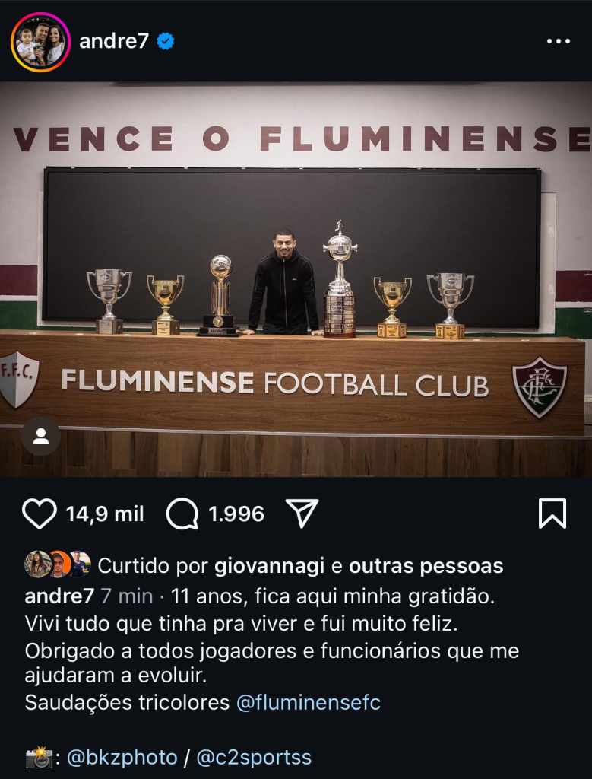Share post using paper plane icon
Viewport: 592px width, 779px height.
click(x=302, y=514)
